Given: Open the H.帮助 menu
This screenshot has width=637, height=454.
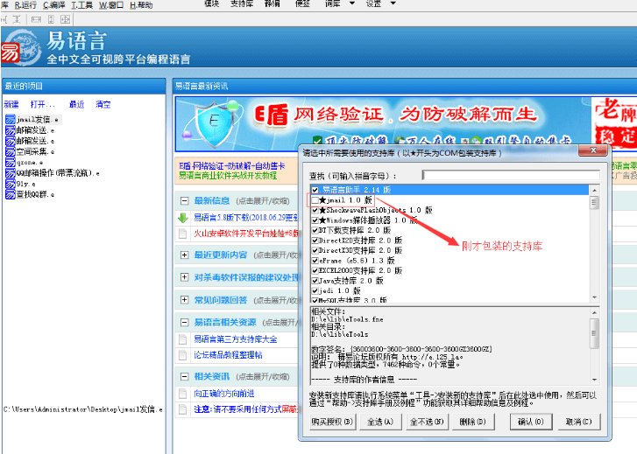Looking at the screenshot, I should (141, 5).
